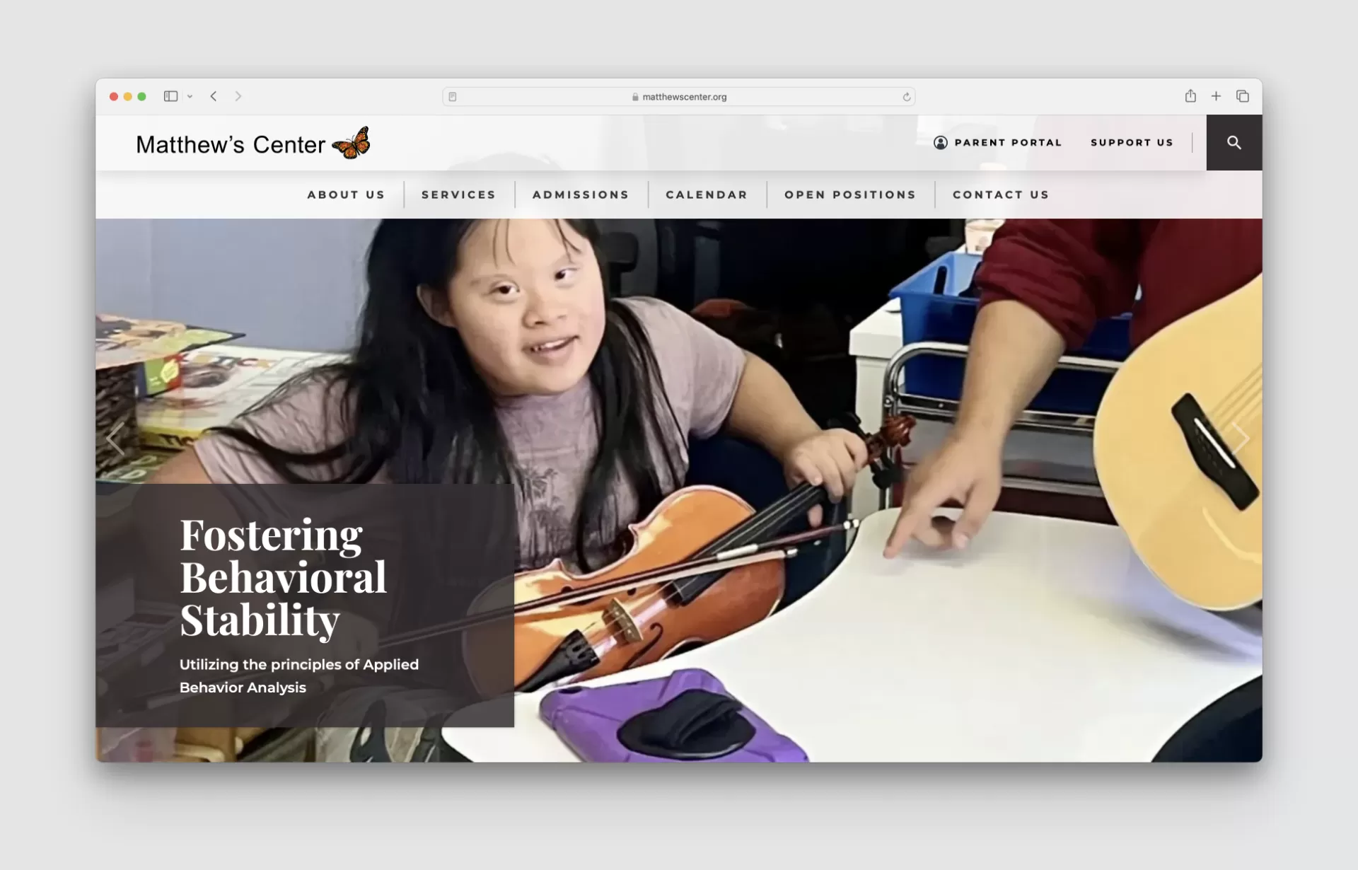Click the Calendar navigation item

pyautogui.click(x=707, y=194)
